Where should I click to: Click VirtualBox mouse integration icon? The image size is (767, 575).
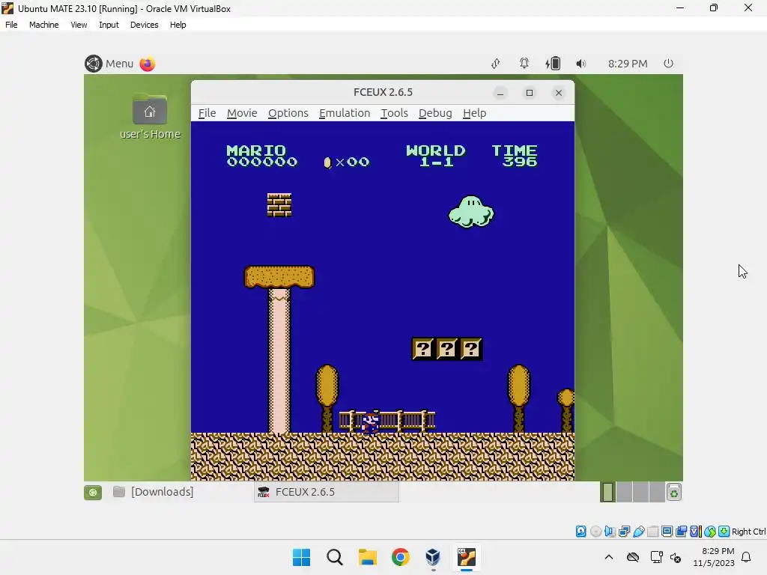click(x=710, y=531)
